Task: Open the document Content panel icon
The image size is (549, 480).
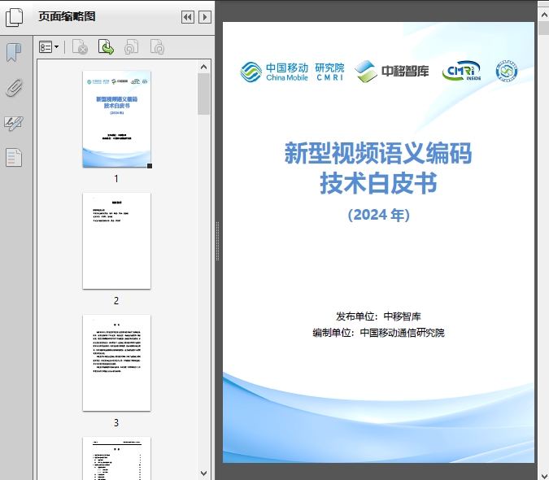Action: (x=14, y=157)
